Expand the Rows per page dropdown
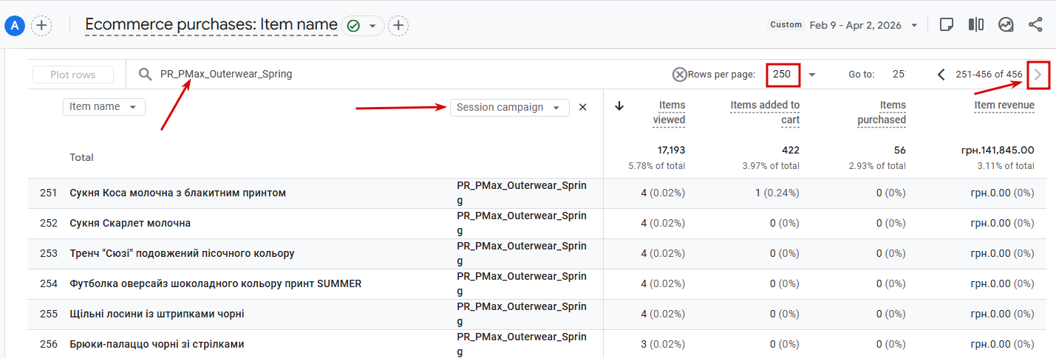 click(x=812, y=75)
